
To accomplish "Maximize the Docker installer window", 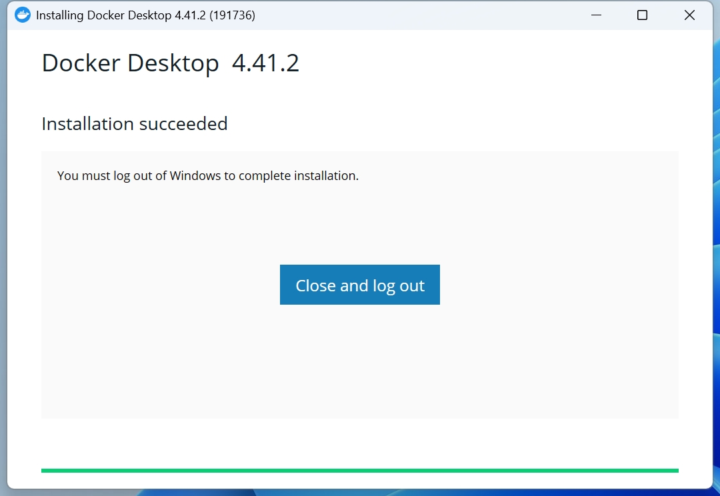I will click(x=642, y=15).
